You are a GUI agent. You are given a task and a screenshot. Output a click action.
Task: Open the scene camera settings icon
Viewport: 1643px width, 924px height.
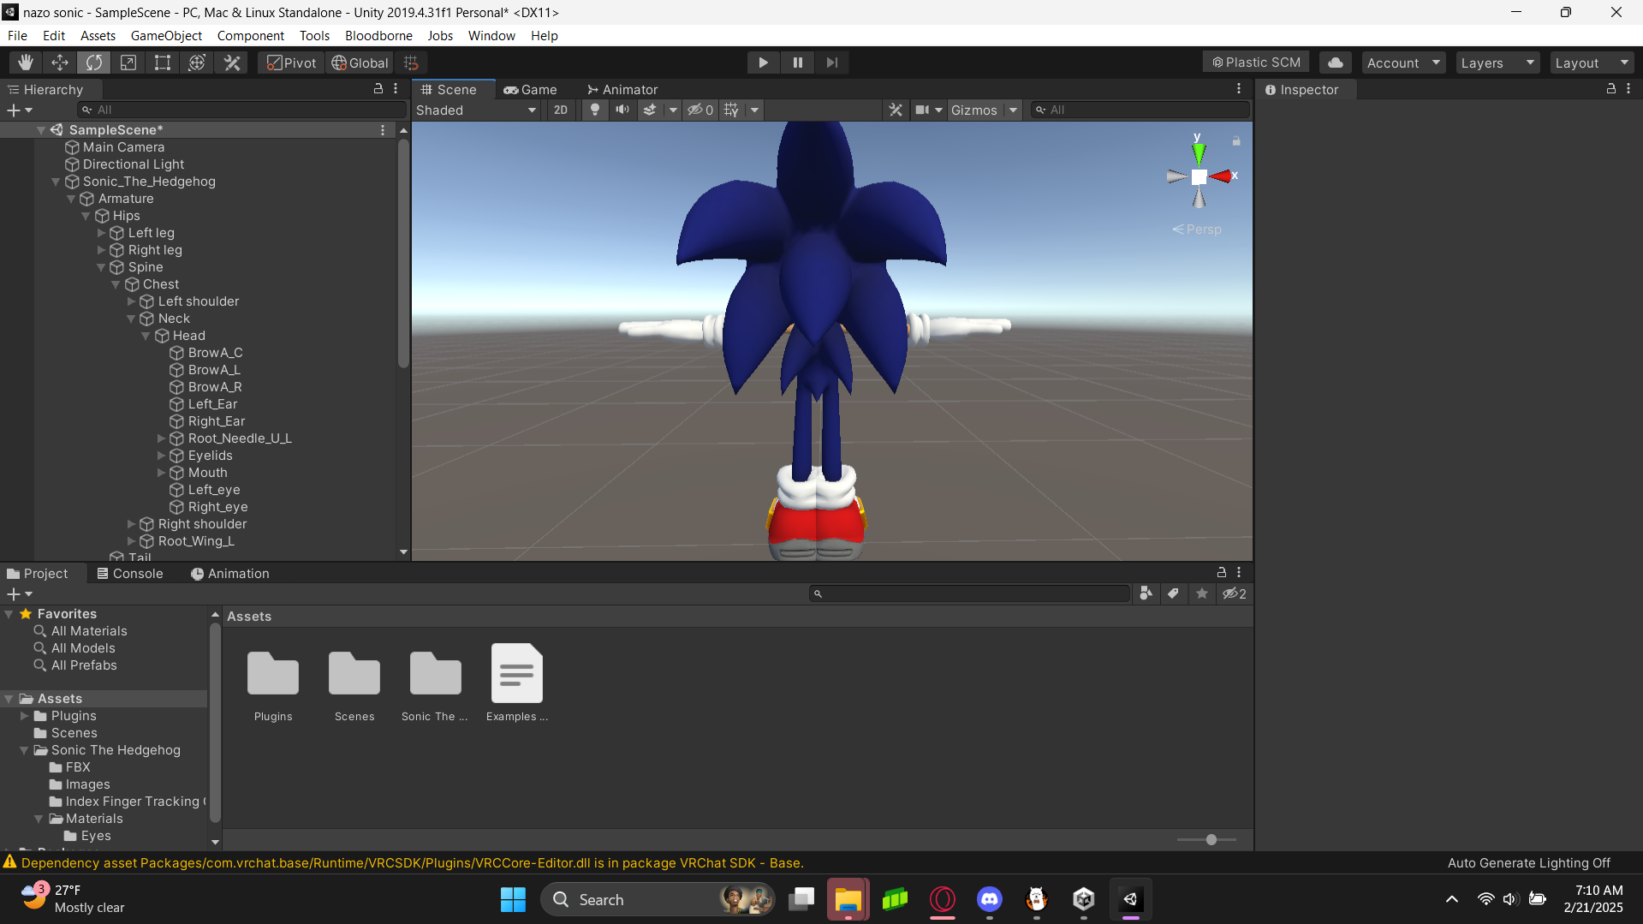tap(923, 110)
